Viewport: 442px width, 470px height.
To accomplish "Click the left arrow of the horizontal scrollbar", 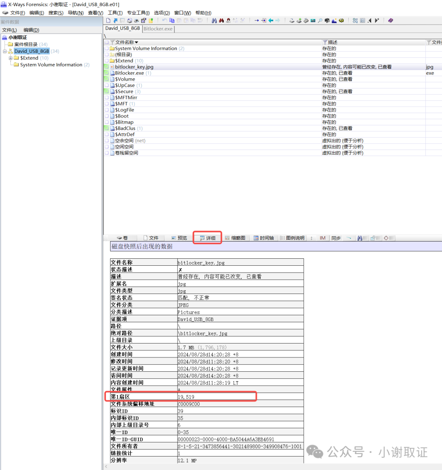I will click(x=106, y=467).
